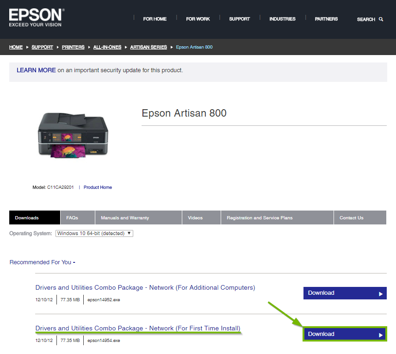Open the SUPPORT menu in the header
Viewport: 396px width, 354px height.
coord(239,19)
